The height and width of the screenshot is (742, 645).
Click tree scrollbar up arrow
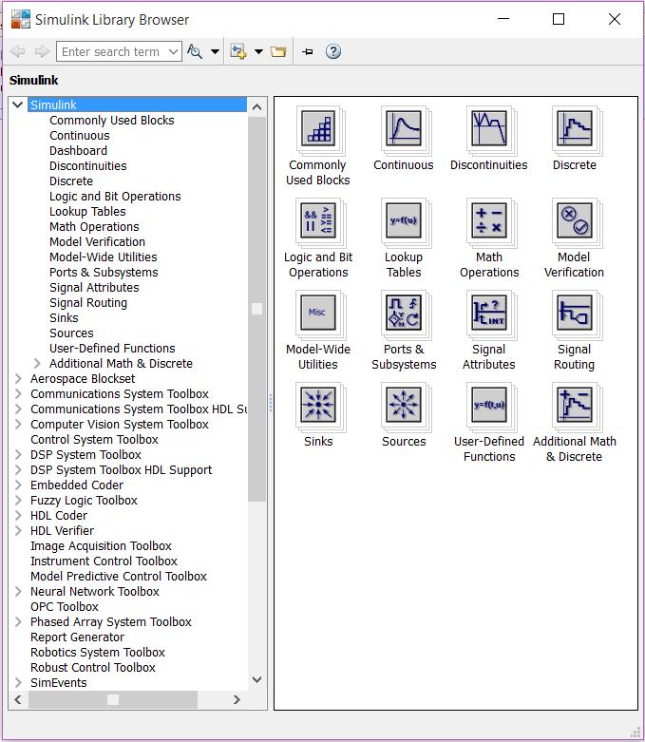[x=257, y=107]
